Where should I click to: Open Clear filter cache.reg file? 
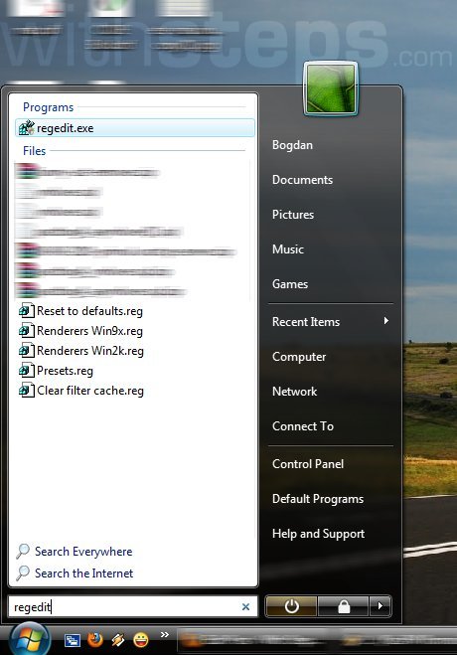tap(90, 391)
